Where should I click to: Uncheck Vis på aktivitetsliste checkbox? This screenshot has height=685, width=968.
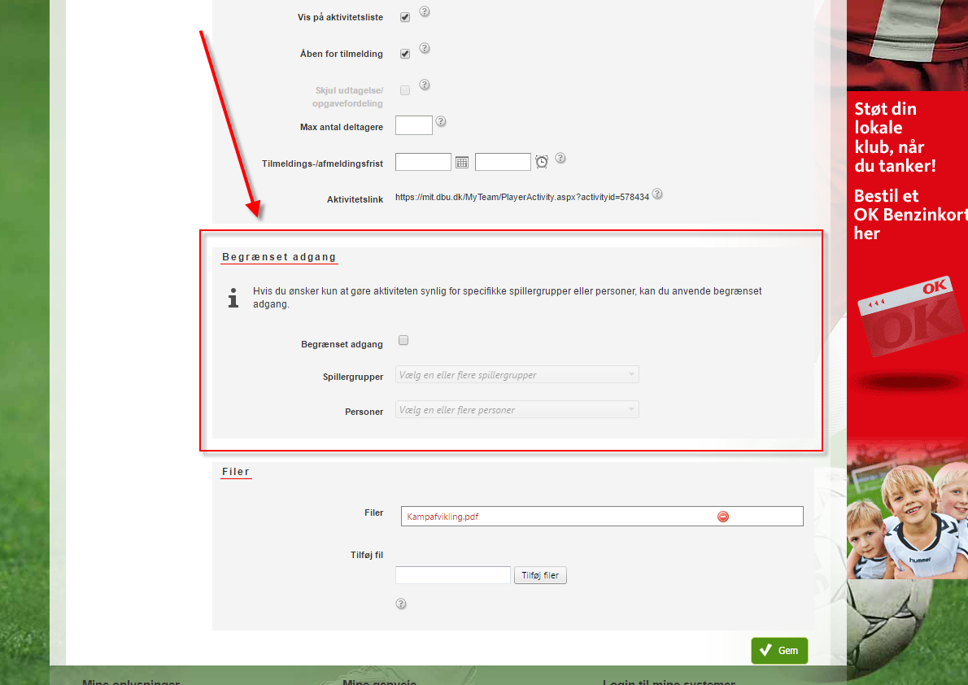pyautogui.click(x=405, y=17)
